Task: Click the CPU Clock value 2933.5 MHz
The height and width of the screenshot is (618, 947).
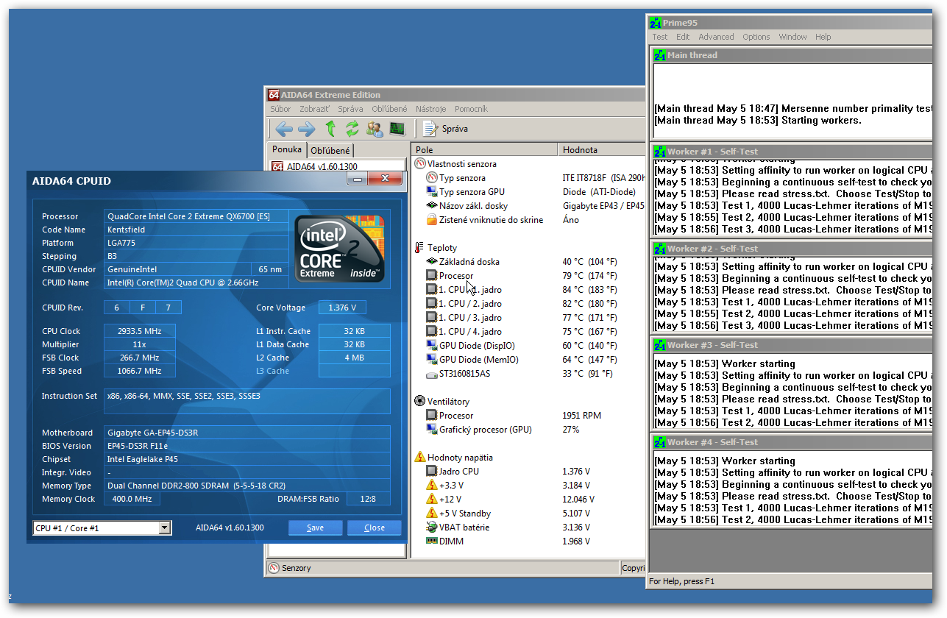Action: (x=140, y=331)
